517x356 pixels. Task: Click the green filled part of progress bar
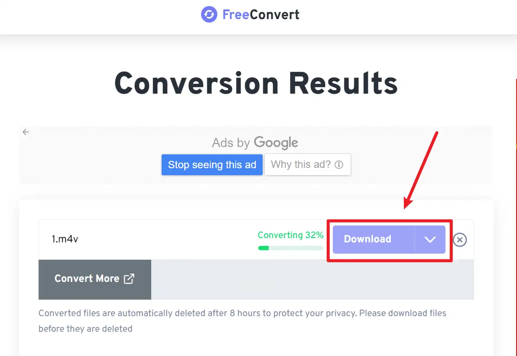263,248
